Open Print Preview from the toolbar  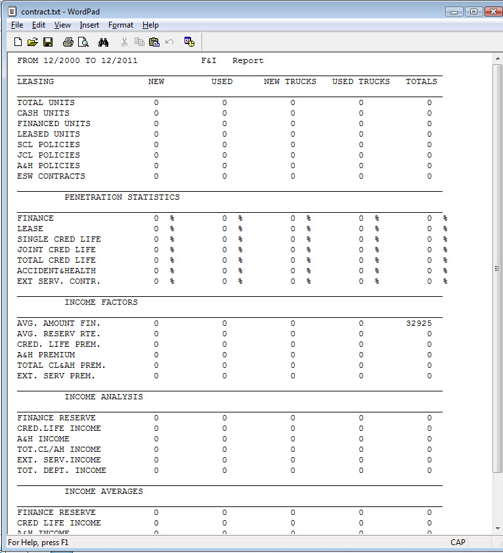(83, 42)
